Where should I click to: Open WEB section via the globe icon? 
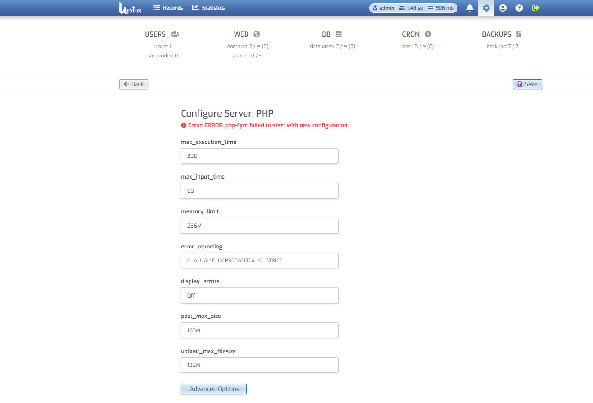(x=257, y=34)
